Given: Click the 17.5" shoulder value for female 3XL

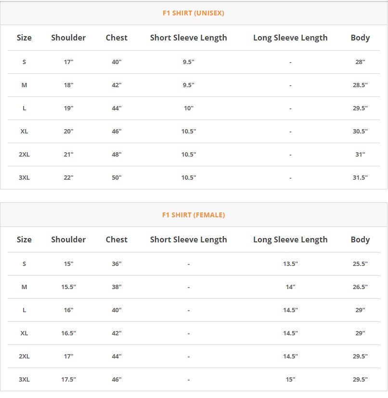Looking at the screenshot, I should 68,379.
